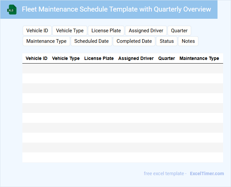The image size is (231, 187).
Task: Click the License Plate tag
Action: [x=106, y=31]
